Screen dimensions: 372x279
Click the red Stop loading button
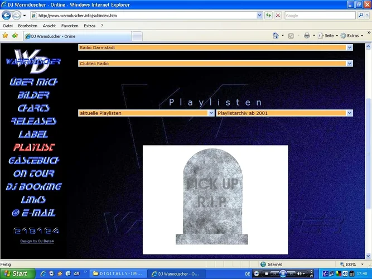coord(278,16)
